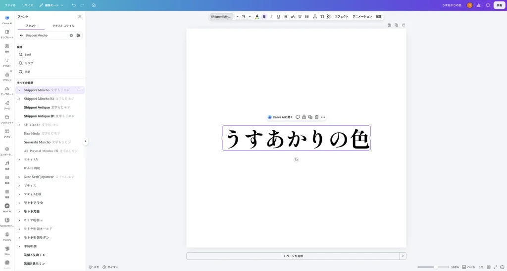Delete the selected text with trash icon
The height and width of the screenshot is (271, 507).
316,117
